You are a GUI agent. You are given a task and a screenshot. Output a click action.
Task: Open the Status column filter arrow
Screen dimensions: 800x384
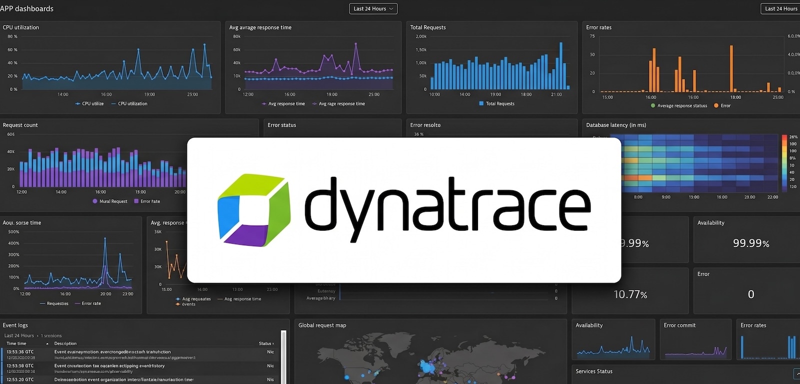(273, 344)
